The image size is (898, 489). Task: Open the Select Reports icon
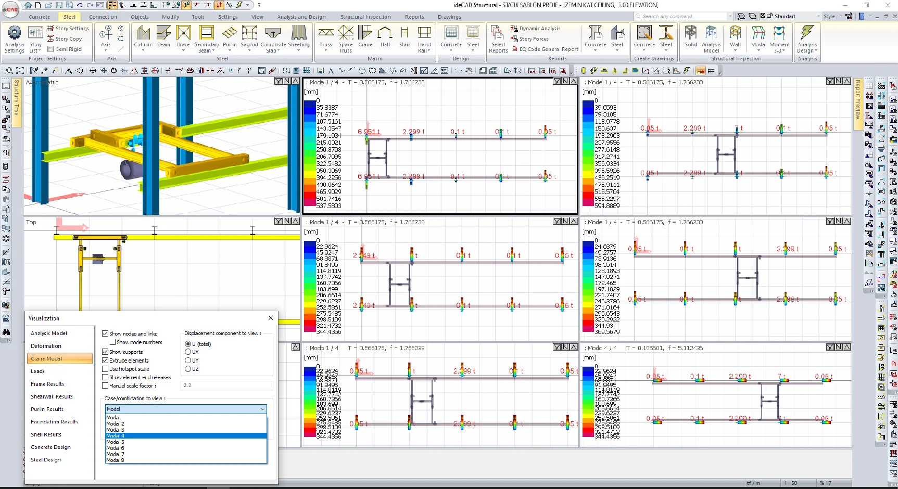click(498, 39)
